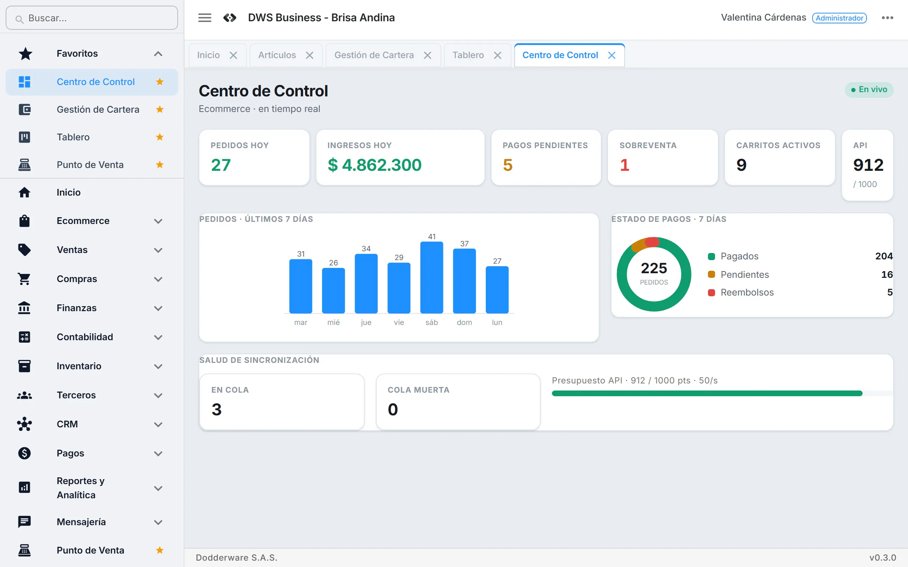This screenshot has height=567, width=908.
Task: Open the three-dots more options menu
Action: (x=887, y=18)
